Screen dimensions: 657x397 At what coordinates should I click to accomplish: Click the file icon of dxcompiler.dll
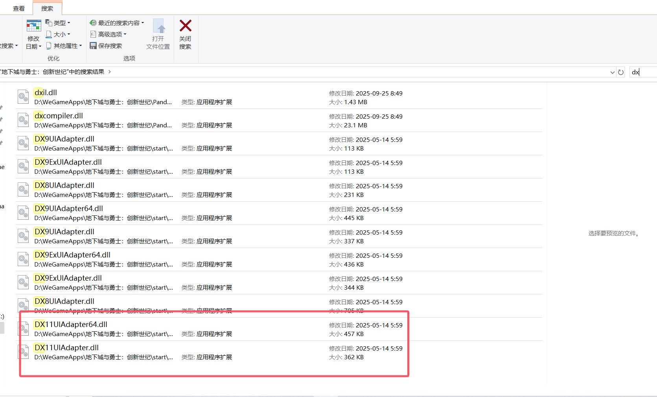23,120
